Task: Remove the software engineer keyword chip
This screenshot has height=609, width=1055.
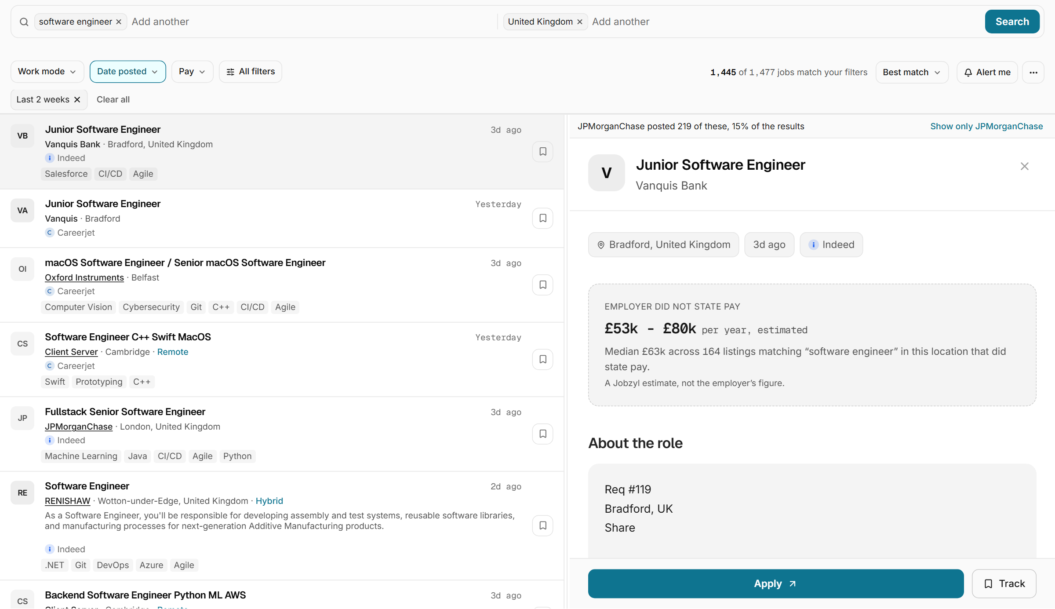Action: point(119,22)
